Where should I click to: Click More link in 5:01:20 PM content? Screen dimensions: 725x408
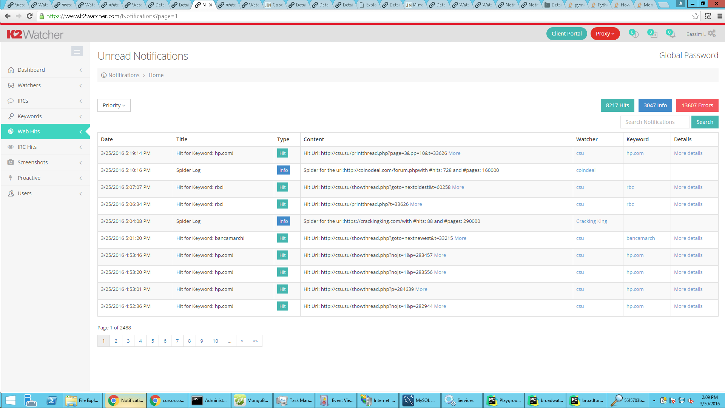[x=460, y=238]
